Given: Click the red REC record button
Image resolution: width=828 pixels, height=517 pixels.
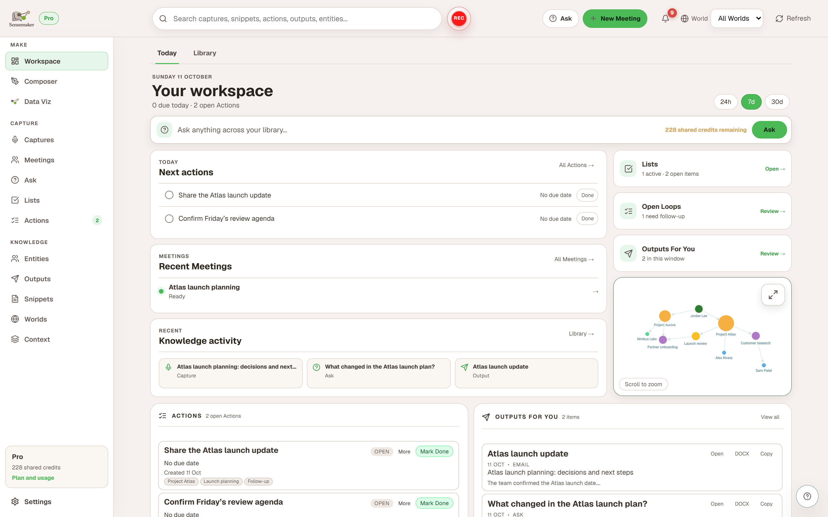Looking at the screenshot, I should 459,18.
